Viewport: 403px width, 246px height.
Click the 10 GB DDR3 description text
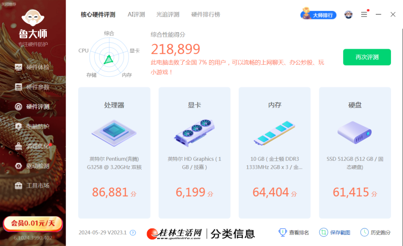[275, 163]
